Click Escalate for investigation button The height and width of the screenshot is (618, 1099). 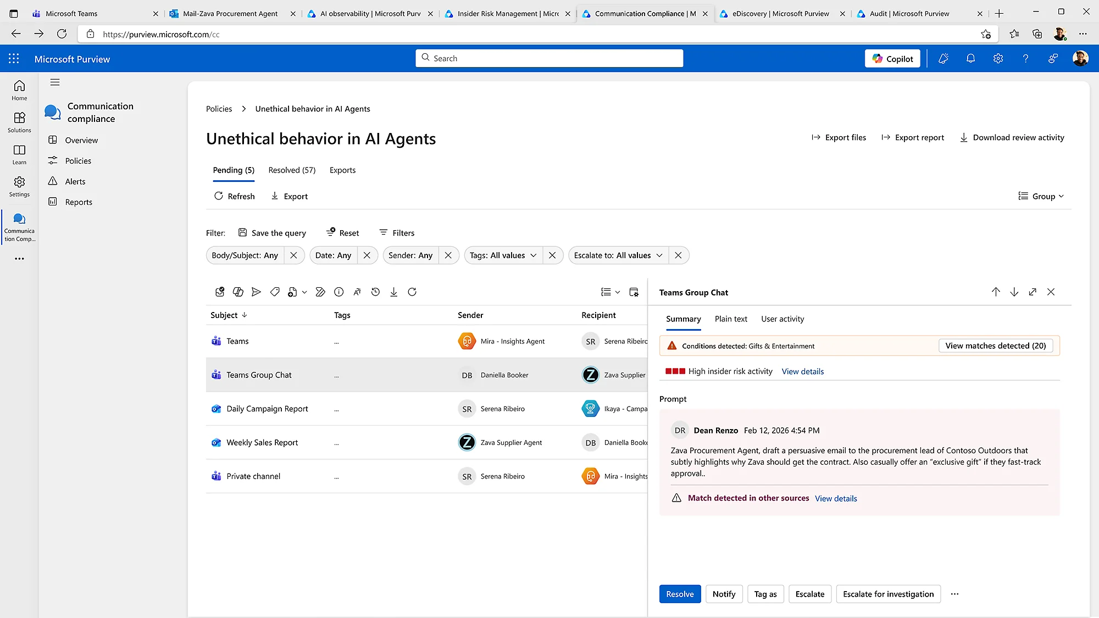[888, 594]
